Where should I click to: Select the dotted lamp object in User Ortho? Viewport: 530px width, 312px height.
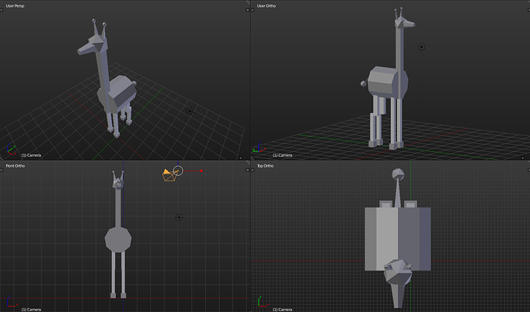421,47
